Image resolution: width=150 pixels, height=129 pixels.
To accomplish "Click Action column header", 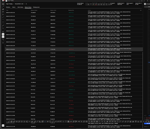I will (x=89, y=10).
